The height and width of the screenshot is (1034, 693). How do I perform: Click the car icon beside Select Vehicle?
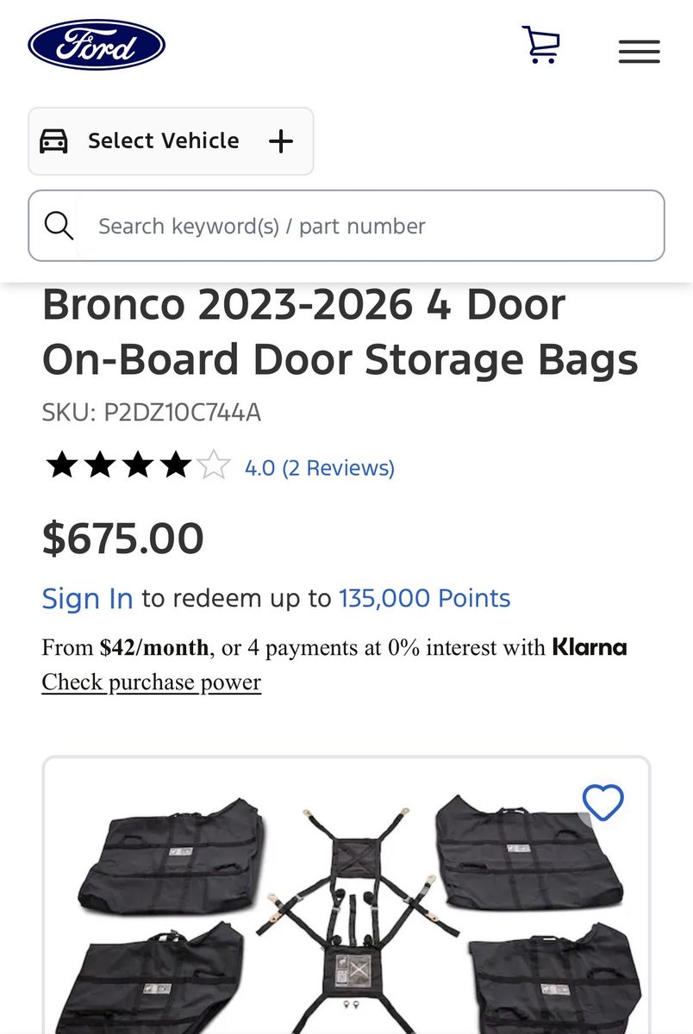54,141
